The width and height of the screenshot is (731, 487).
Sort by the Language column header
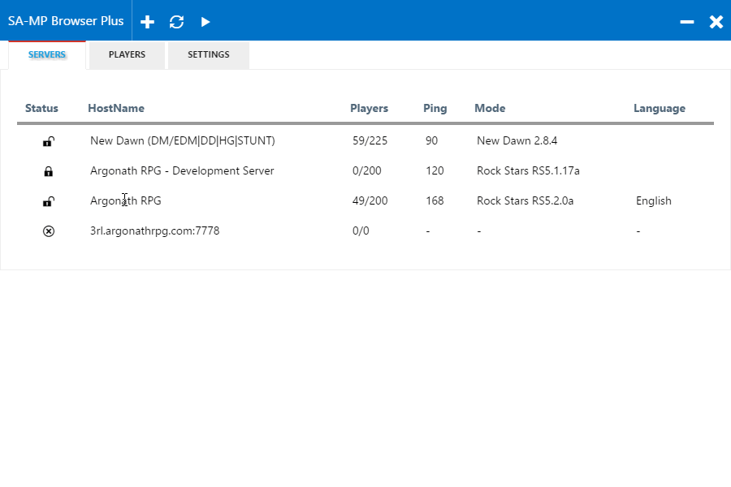coord(660,109)
